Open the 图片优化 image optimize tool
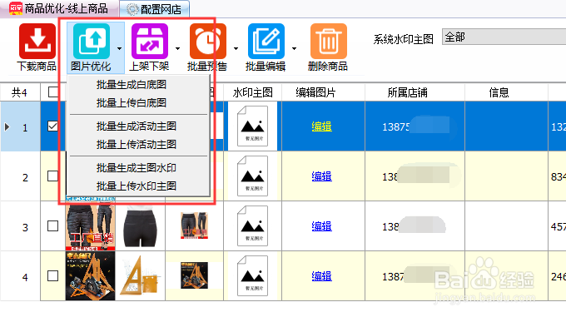 click(x=92, y=47)
